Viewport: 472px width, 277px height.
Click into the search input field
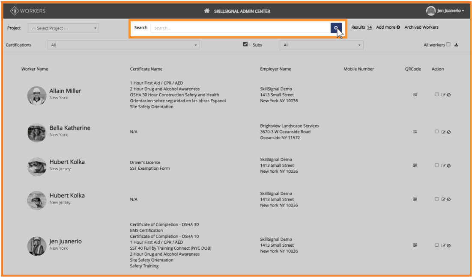pyautogui.click(x=241, y=28)
